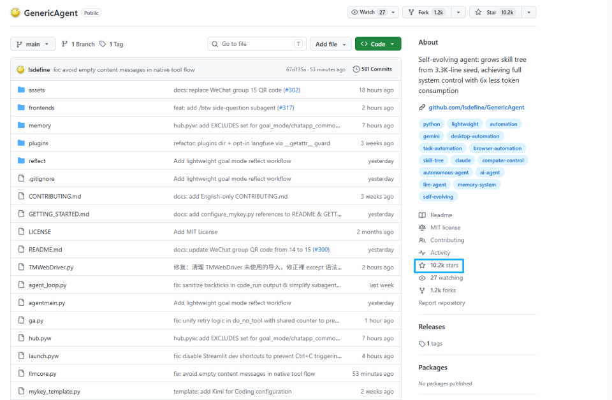Open the llmcore.py file
612x400 pixels.
[42, 374]
